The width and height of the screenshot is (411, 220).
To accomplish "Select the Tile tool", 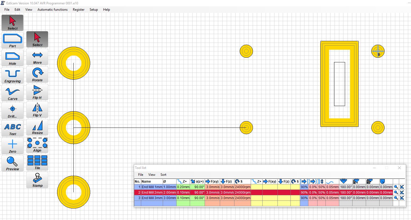I will click(x=37, y=162).
